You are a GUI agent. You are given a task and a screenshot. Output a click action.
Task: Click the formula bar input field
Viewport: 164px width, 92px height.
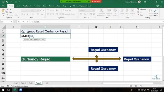coord(96,22)
